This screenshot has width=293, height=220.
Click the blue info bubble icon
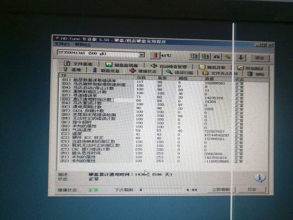(x=260, y=178)
